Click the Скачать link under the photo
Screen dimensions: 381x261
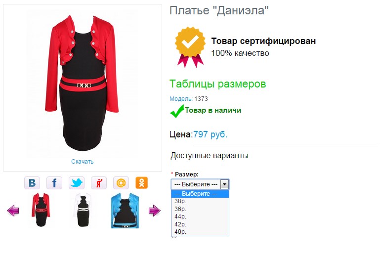click(83, 162)
